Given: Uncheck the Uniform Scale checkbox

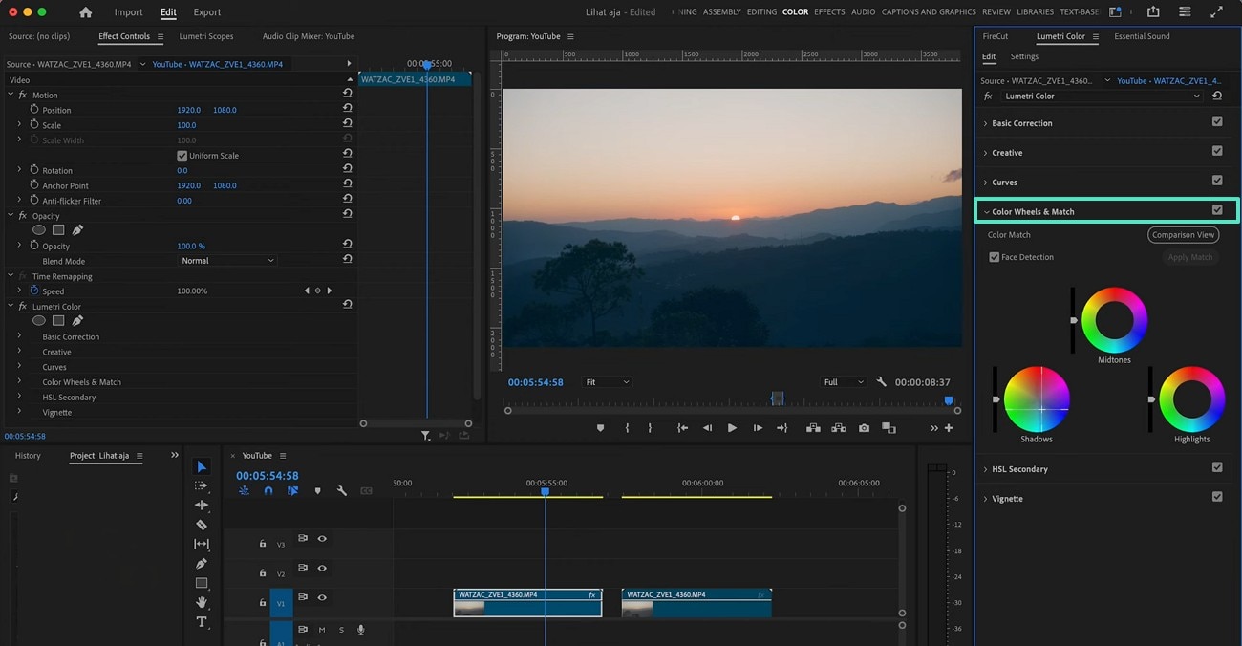Looking at the screenshot, I should (182, 156).
